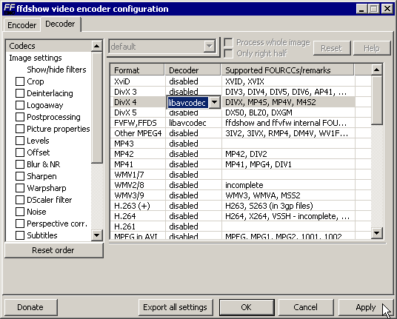Click the Reset order button
397x319 pixels.
pyautogui.click(x=53, y=250)
